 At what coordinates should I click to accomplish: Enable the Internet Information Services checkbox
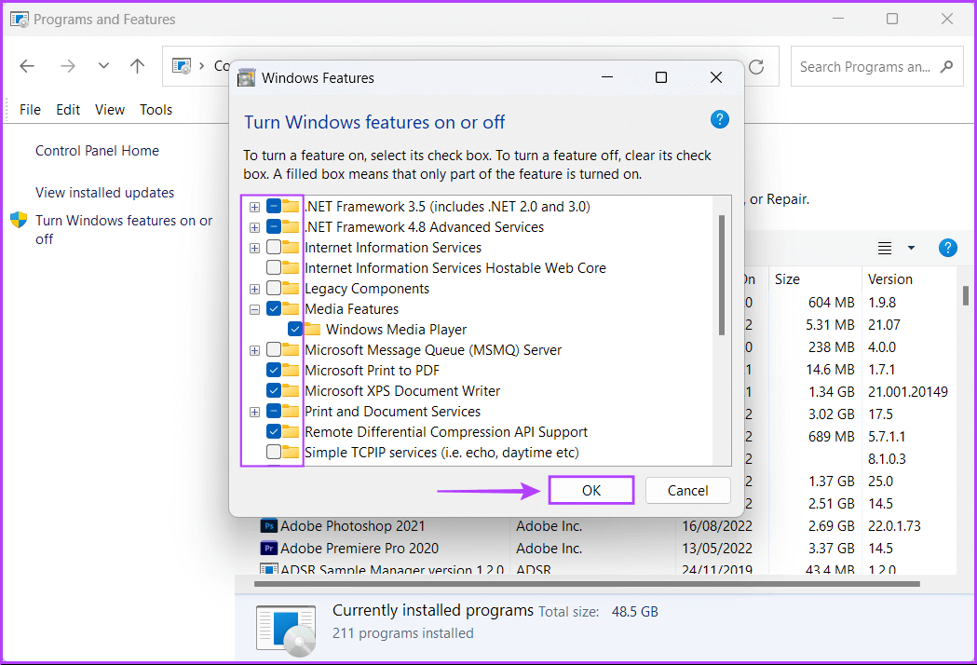tap(274, 248)
